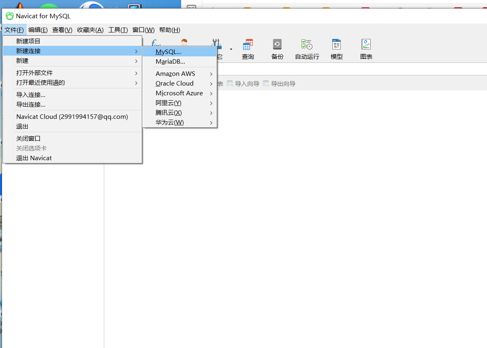This screenshot has height=348, width=487.
Task: Click the user icon in the toolbar
Action: point(185,42)
